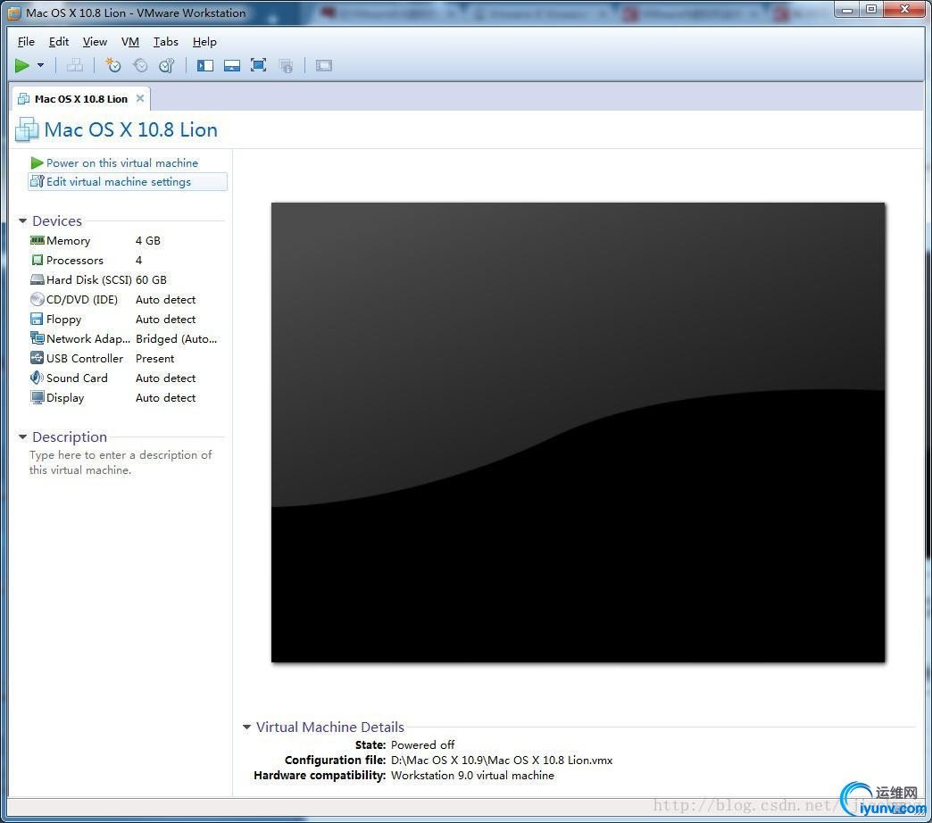The width and height of the screenshot is (932, 823).
Task: Open the VM menu
Action: [x=130, y=42]
